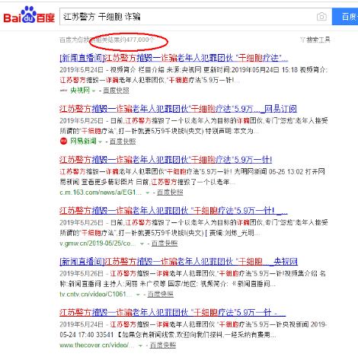This screenshot has width=358, height=357.
Task: Open first result [新闻直播间]江苏警方摧毁
Action: (174, 58)
